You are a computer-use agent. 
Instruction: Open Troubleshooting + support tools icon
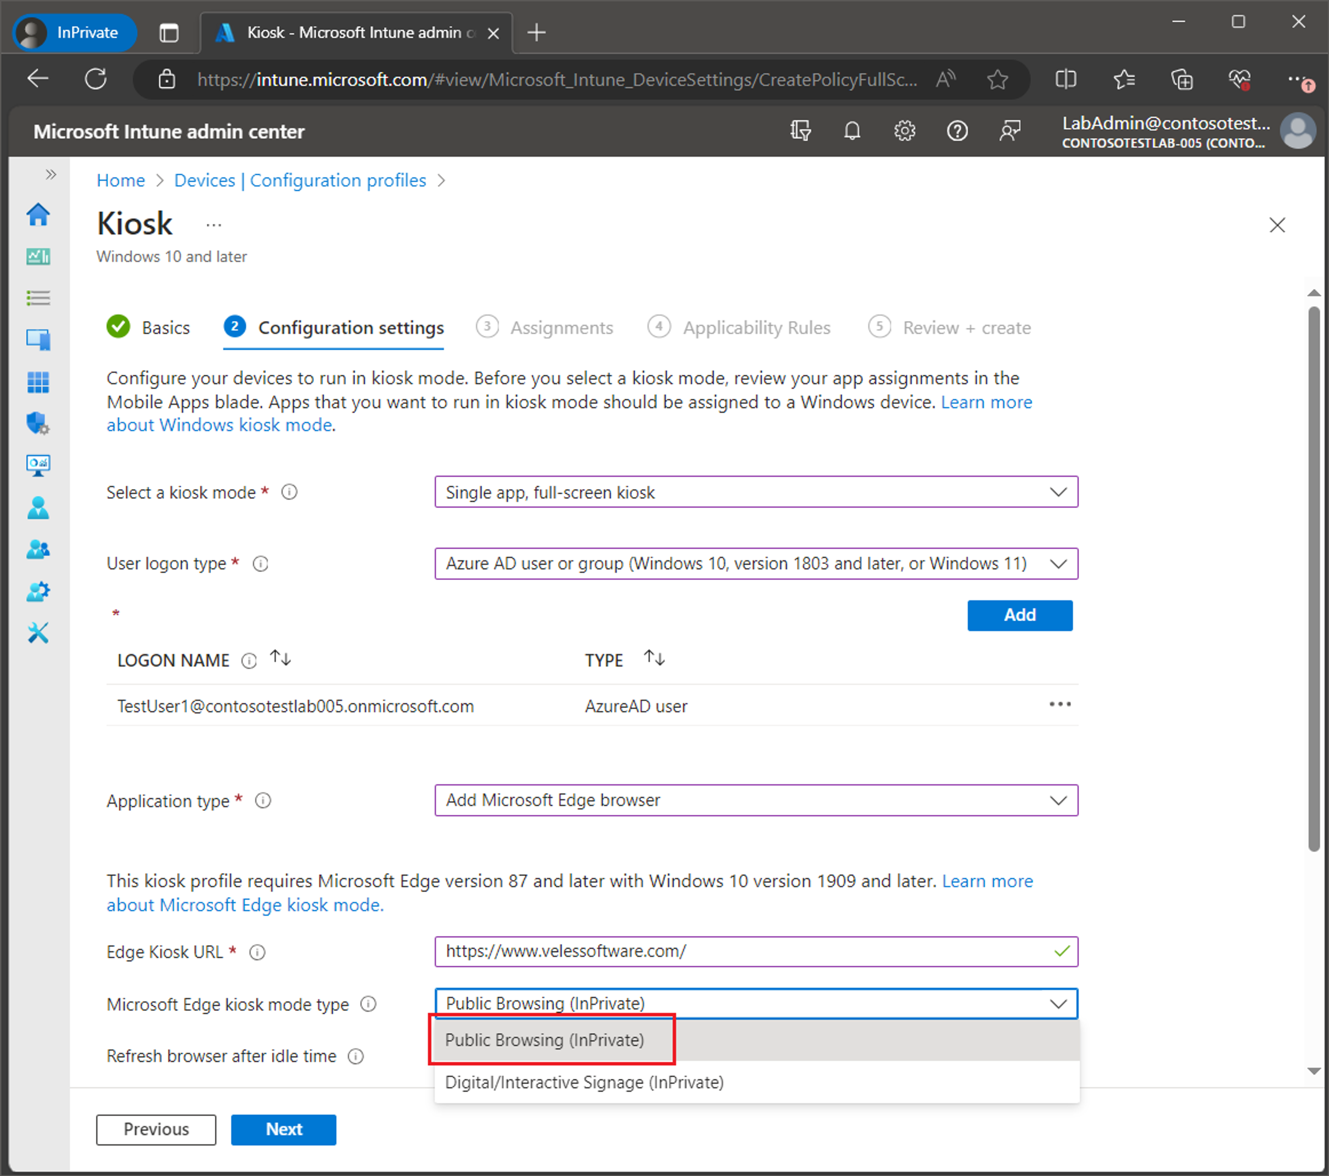coord(38,633)
